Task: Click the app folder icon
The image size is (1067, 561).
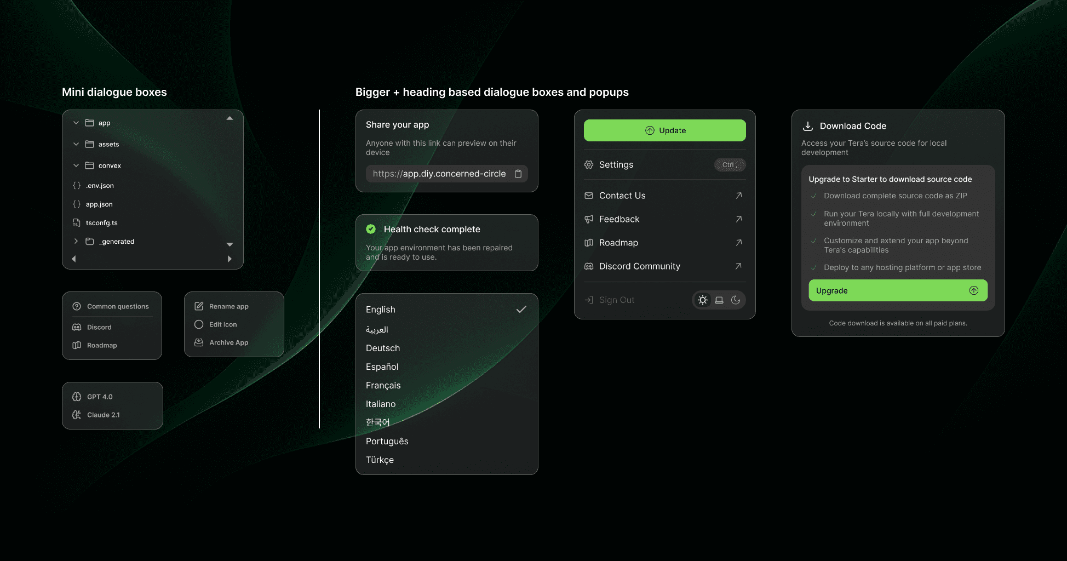Action: [x=89, y=123]
